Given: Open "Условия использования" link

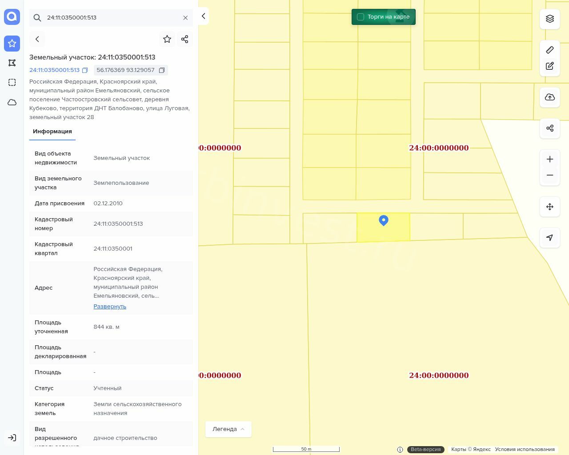Looking at the screenshot, I should pos(525,449).
